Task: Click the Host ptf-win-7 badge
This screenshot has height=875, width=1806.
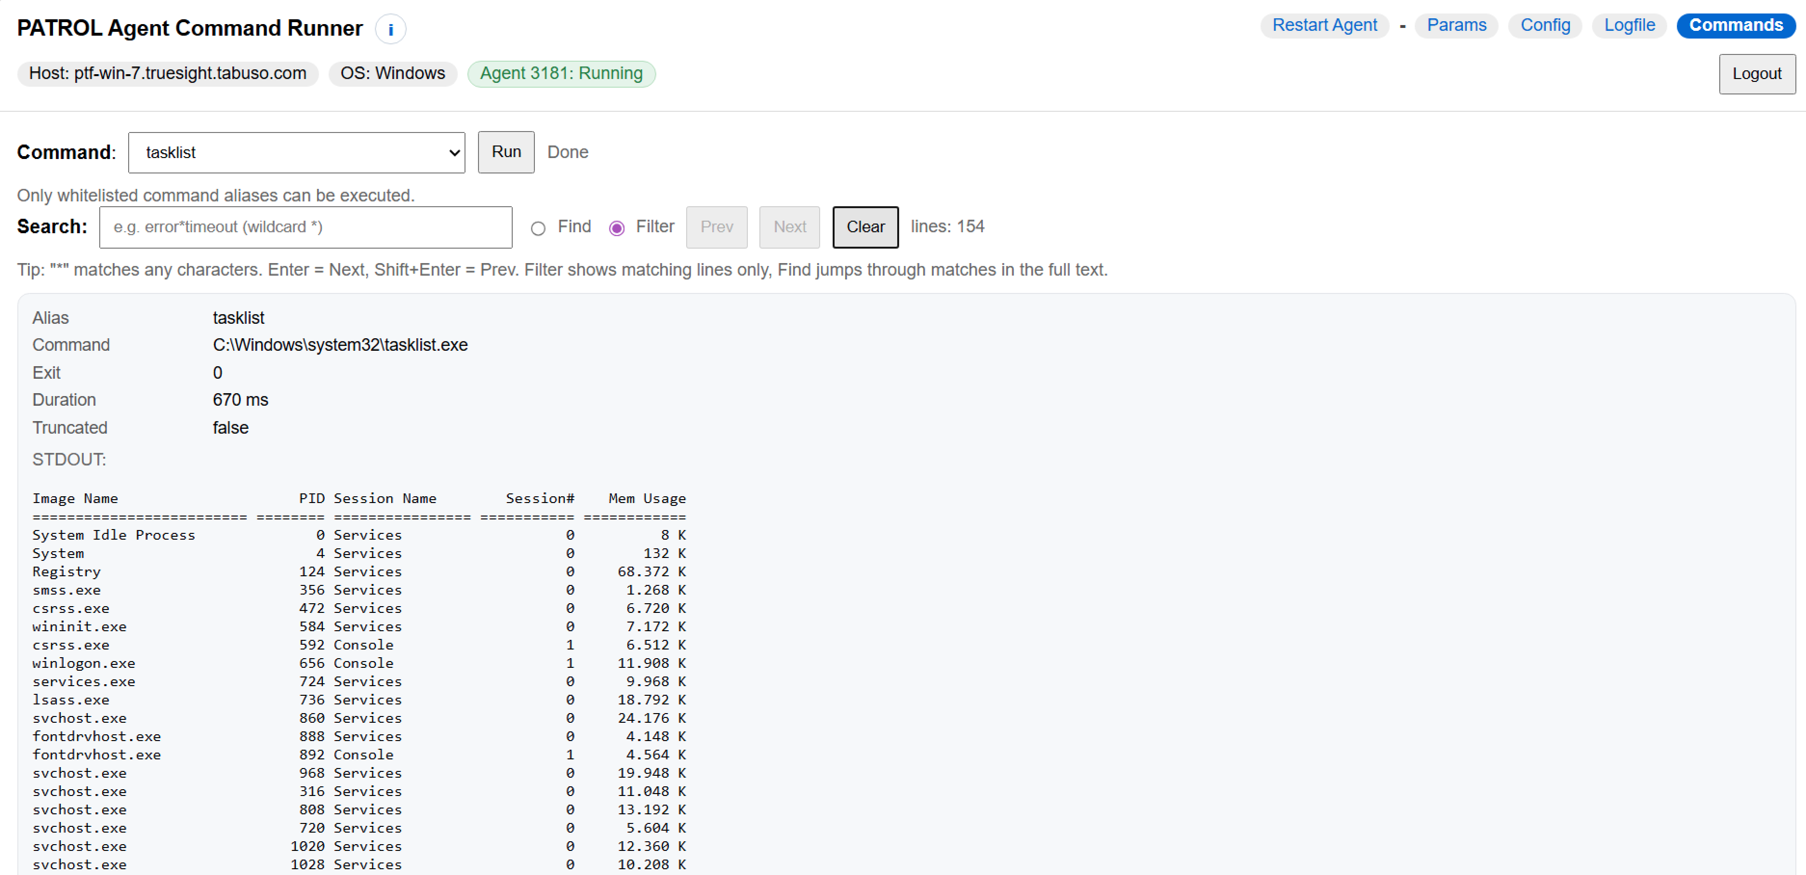Action: click(x=168, y=74)
